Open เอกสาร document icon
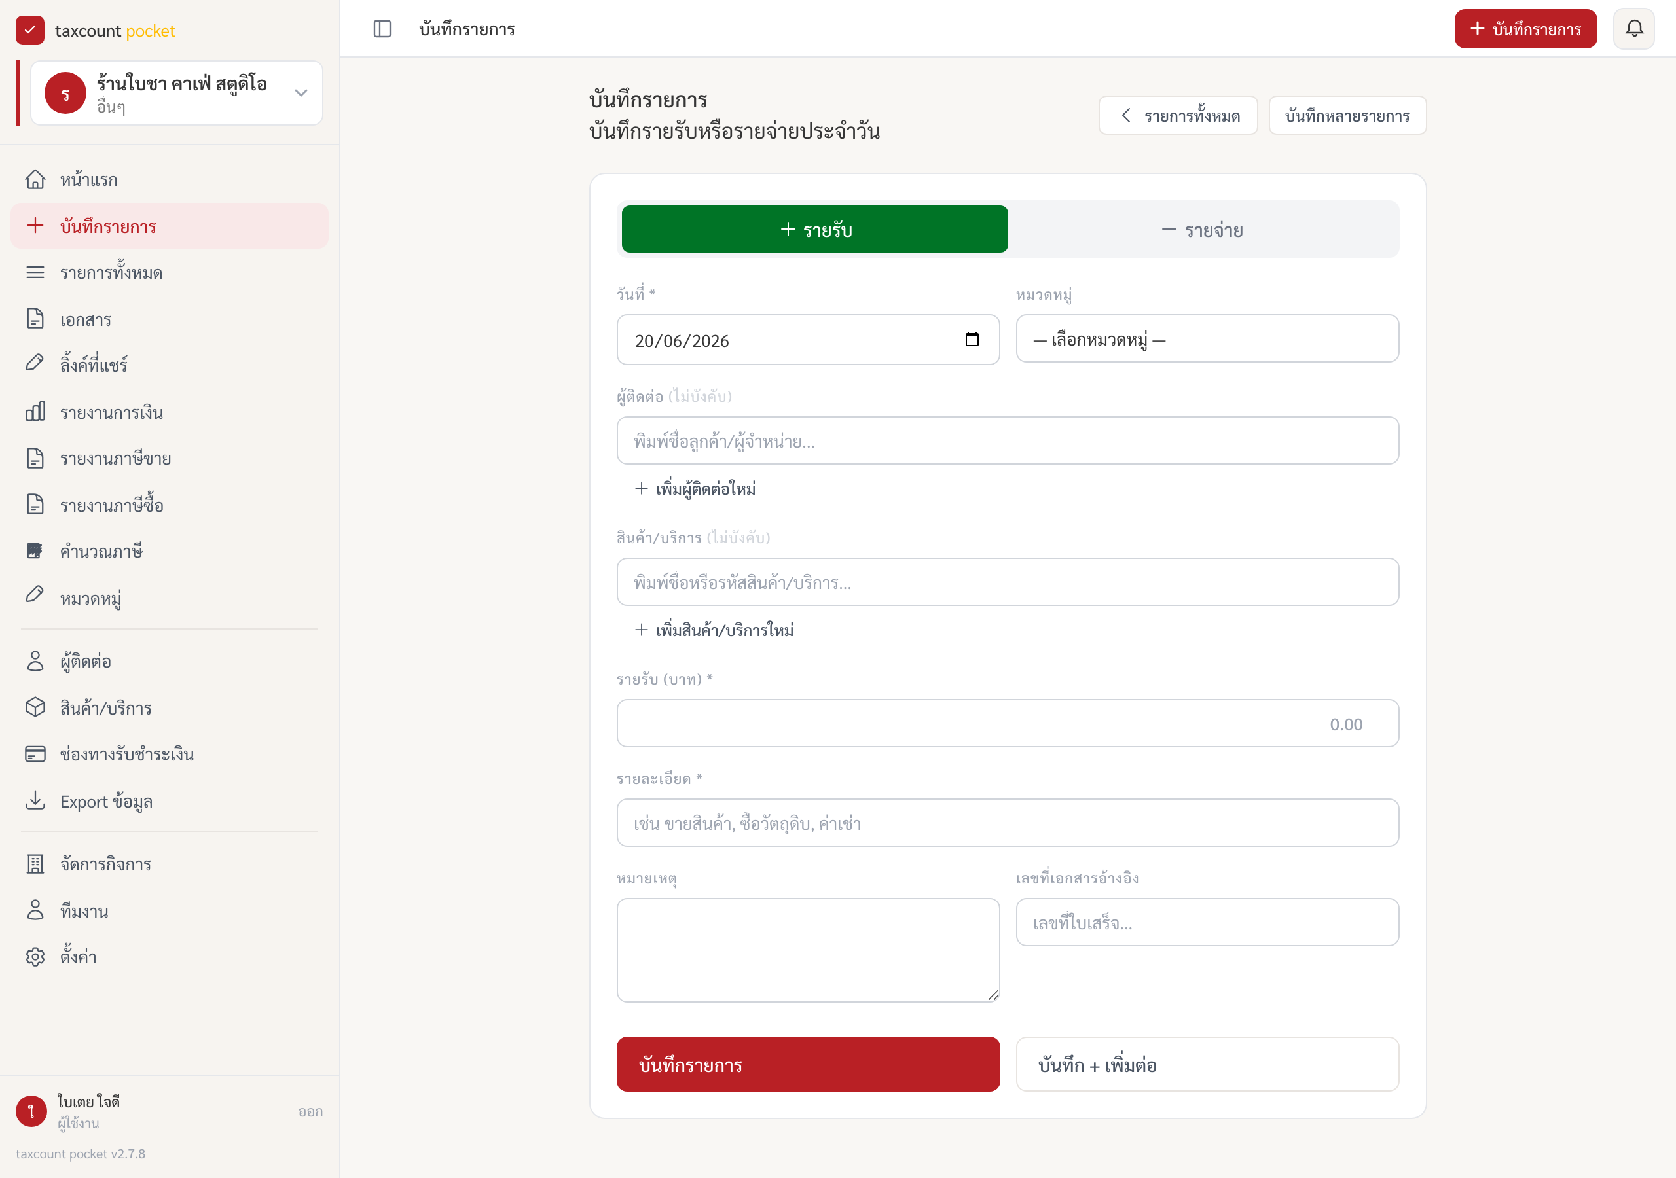 [x=35, y=318]
